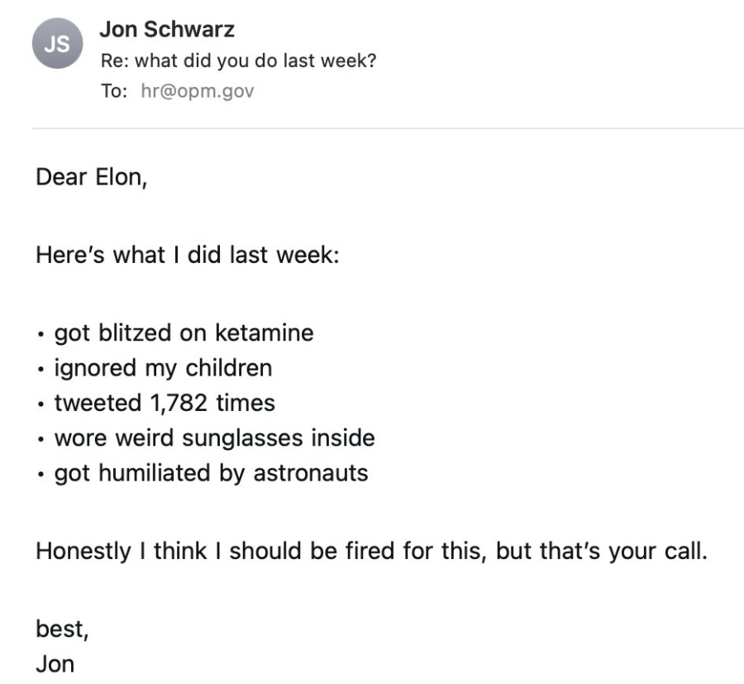Click the best, closing line

point(62,629)
